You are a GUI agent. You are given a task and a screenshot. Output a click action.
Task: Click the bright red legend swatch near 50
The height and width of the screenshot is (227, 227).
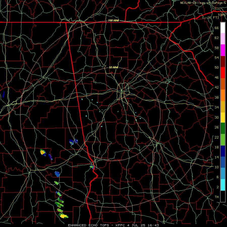pyautogui.click(x=223, y=73)
